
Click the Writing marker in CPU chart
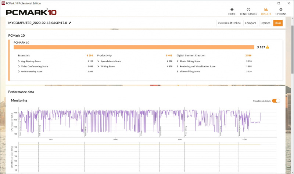[141, 133]
